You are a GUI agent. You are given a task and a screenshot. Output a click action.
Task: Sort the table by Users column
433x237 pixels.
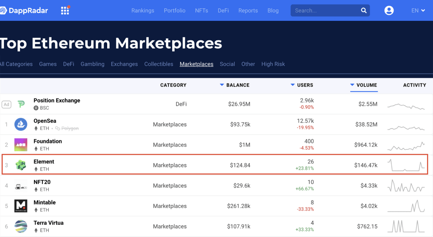302,85
